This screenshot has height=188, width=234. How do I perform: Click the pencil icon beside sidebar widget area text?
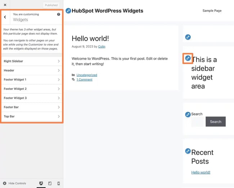coord(188,58)
